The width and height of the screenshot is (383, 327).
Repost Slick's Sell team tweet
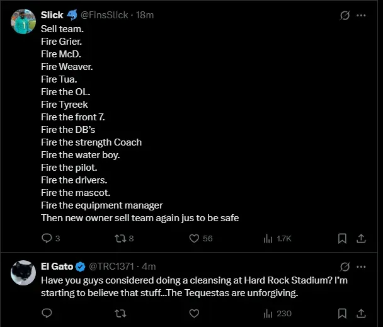(x=120, y=238)
